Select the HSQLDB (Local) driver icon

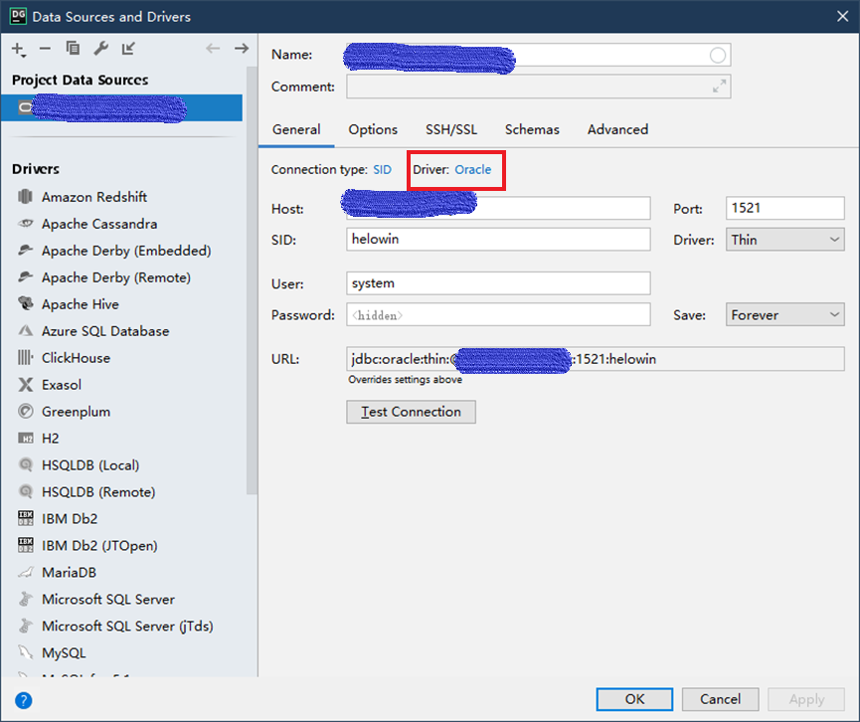[25, 464]
